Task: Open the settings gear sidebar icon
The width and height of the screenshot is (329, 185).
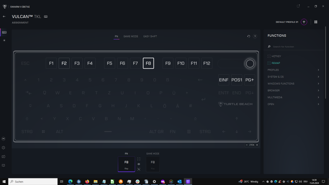Action: [3, 148]
